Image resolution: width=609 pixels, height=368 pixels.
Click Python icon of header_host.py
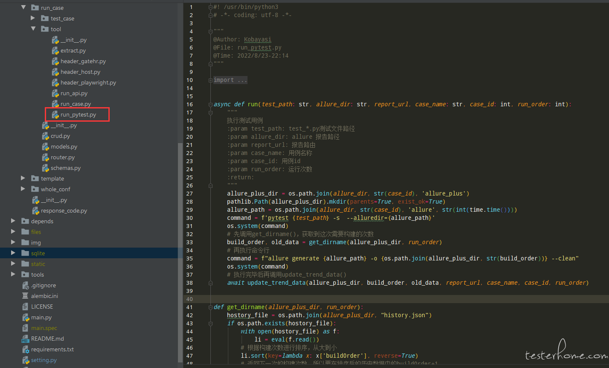(x=55, y=72)
